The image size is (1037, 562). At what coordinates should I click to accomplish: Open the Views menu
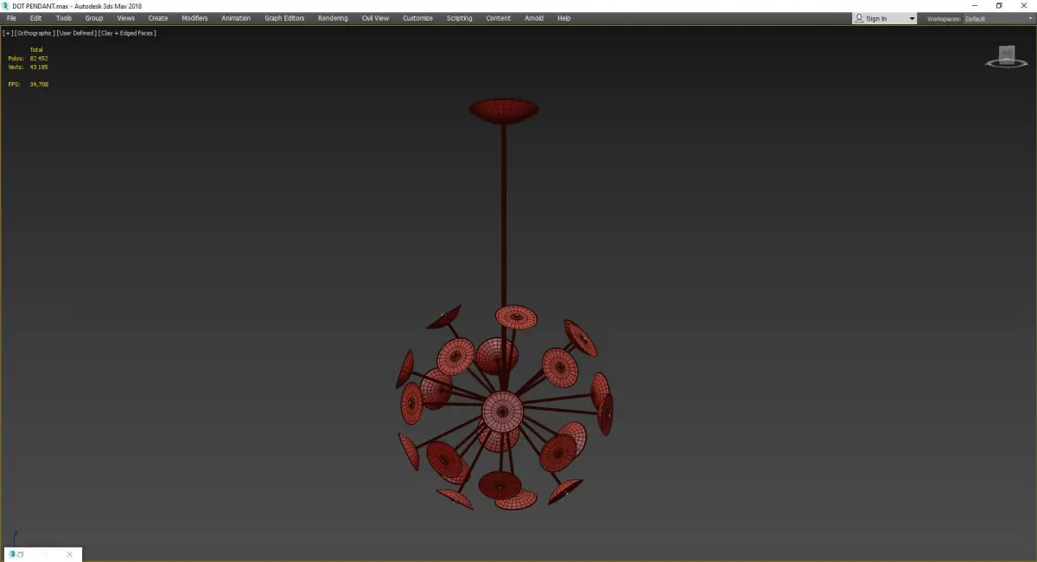pos(126,18)
